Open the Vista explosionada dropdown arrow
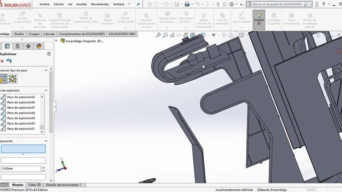The height and width of the screenshot is (192, 342). (242, 28)
